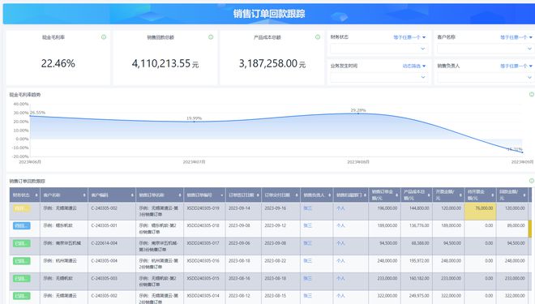Click blue status tag in row XSDD240305-018

coord(22,225)
